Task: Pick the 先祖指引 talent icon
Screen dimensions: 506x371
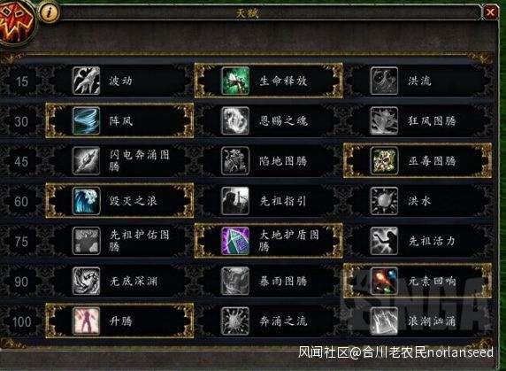Action: click(x=235, y=201)
